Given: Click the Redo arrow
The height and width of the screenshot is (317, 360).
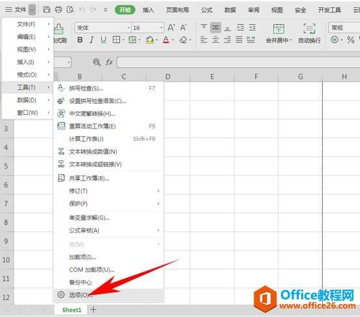Looking at the screenshot, I should pyautogui.click(x=93, y=10).
